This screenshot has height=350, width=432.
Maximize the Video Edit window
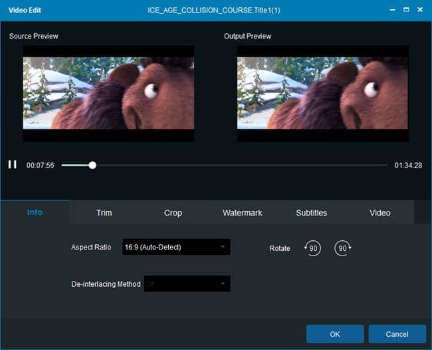click(x=406, y=10)
